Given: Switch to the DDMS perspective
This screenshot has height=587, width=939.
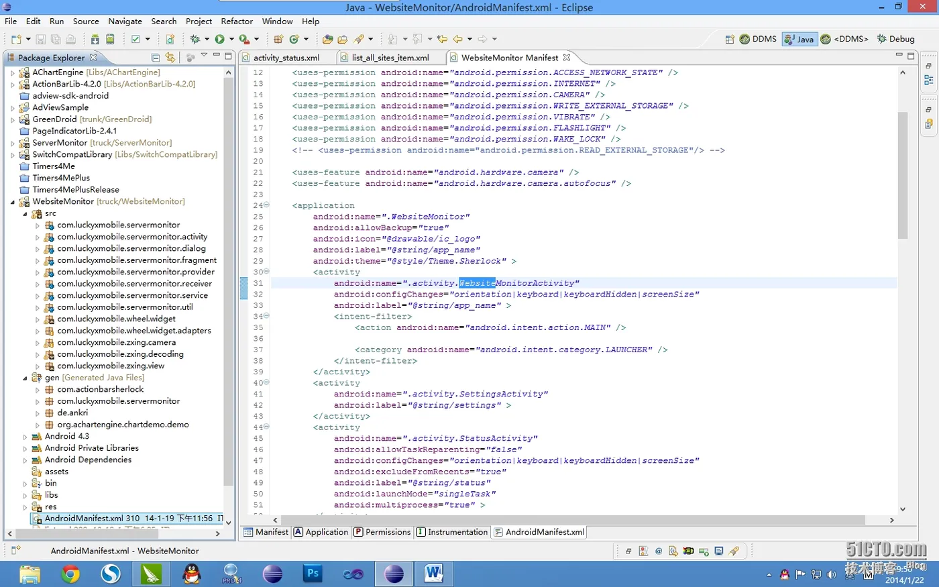Looking at the screenshot, I should [758, 39].
